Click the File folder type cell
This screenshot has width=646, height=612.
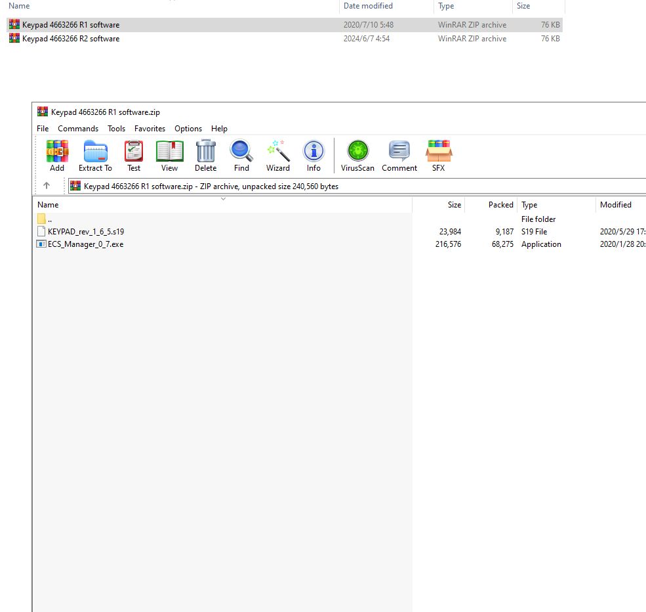click(538, 219)
